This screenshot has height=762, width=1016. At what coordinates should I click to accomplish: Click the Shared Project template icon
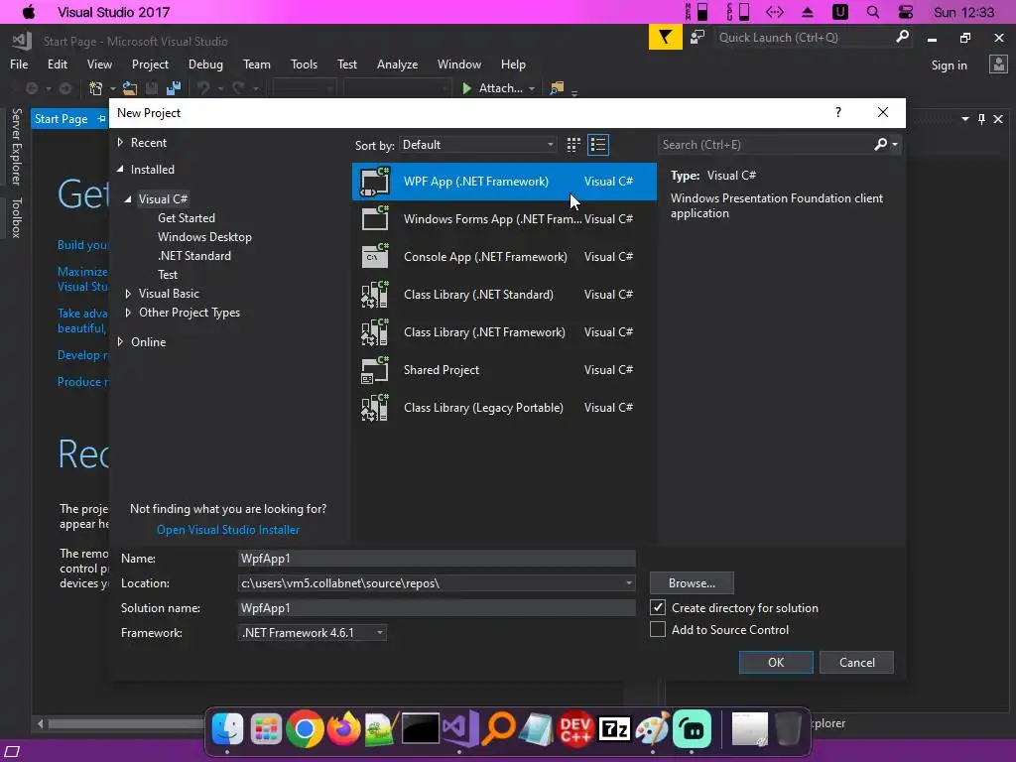(374, 370)
